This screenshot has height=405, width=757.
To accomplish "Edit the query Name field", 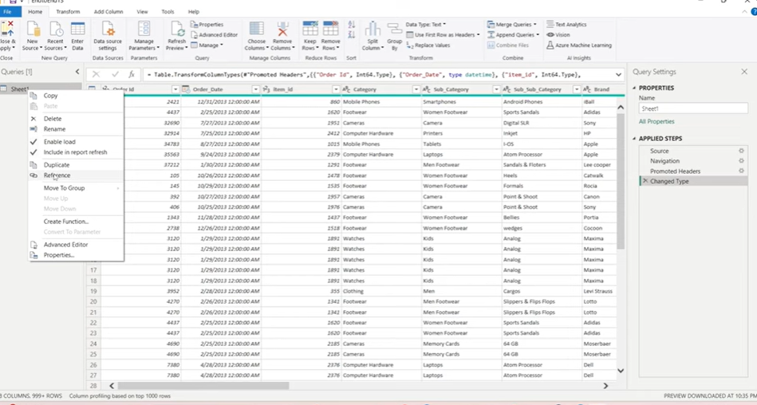I will click(x=693, y=108).
